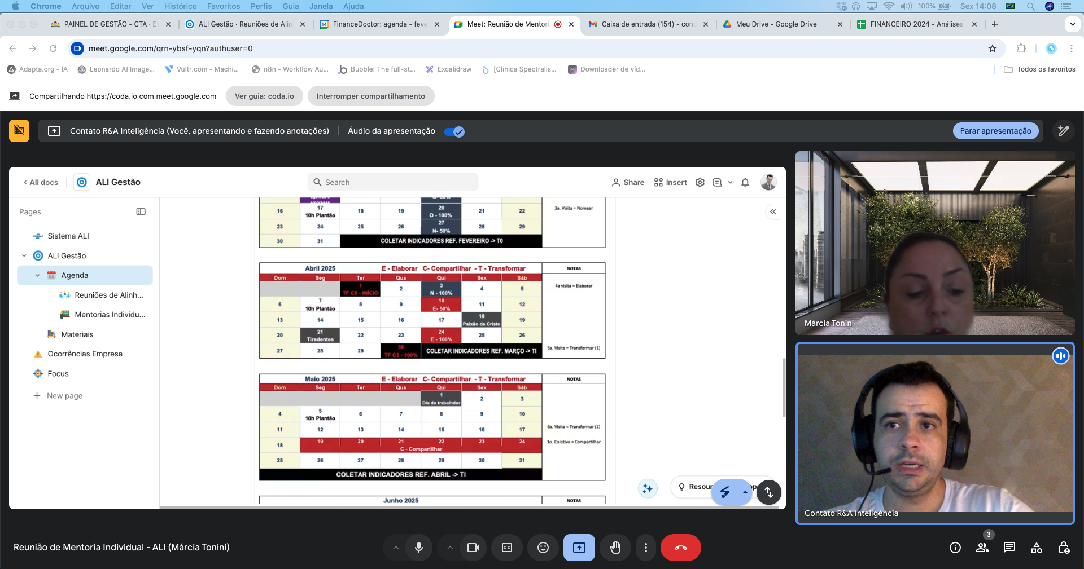The image size is (1084, 569).
Task: Click the Parar apresentação button
Action: tap(996, 131)
